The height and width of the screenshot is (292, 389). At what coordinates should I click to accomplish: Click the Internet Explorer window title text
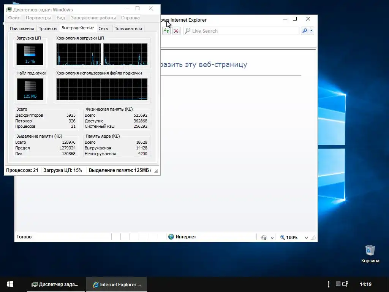click(183, 20)
